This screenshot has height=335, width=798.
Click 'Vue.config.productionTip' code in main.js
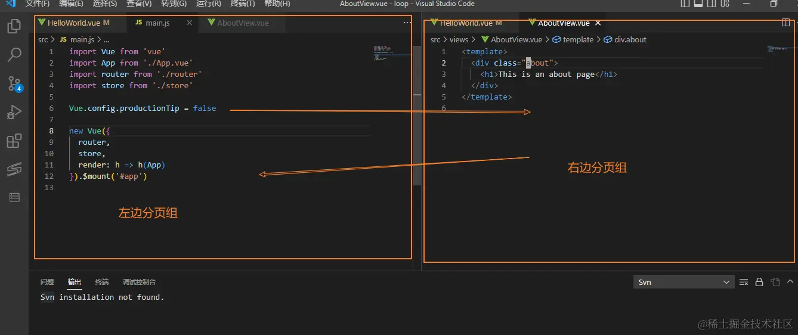[x=124, y=108]
